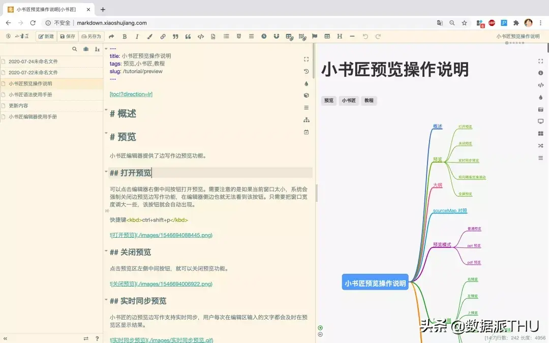Click the 打开预览 image link in editor
Image resolution: width=549 pixels, height=343 pixels.
(x=161, y=235)
